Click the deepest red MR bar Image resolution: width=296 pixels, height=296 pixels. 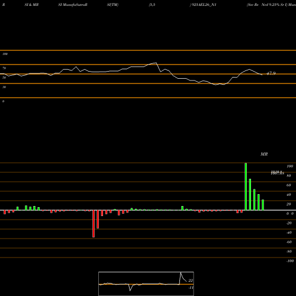[94, 224]
